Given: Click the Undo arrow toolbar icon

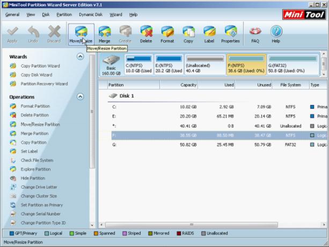Looking at the screenshot, I should pyautogui.click(x=33, y=34).
